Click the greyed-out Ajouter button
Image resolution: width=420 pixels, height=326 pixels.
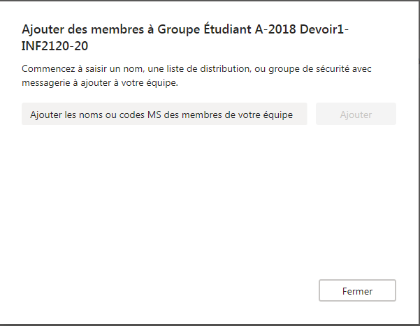click(x=356, y=114)
